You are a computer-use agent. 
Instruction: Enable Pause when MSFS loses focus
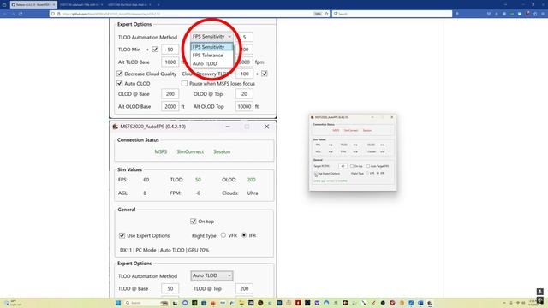point(184,84)
